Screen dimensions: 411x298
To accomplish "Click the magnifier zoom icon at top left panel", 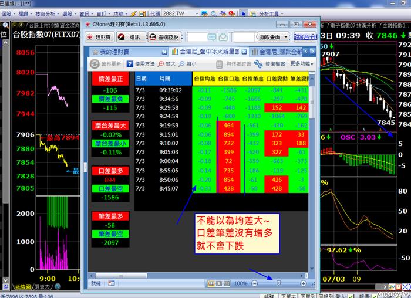I will (5, 25).
